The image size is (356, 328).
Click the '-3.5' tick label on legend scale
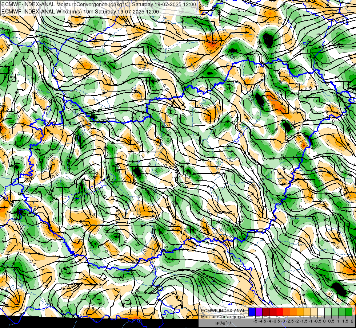click(276, 321)
